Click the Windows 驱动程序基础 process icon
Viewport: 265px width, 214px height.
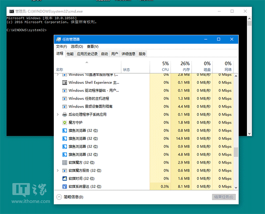click(x=64, y=90)
